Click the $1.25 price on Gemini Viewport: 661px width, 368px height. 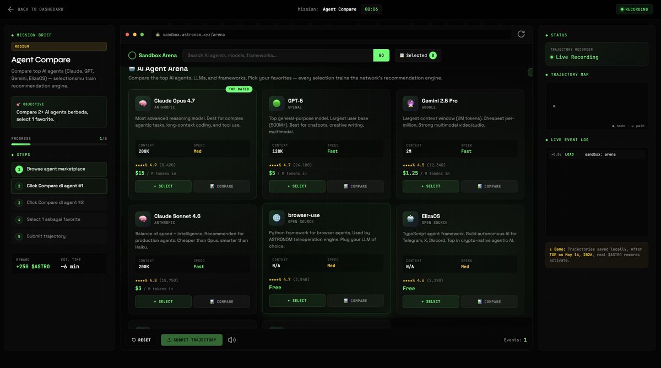(x=410, y=173)
